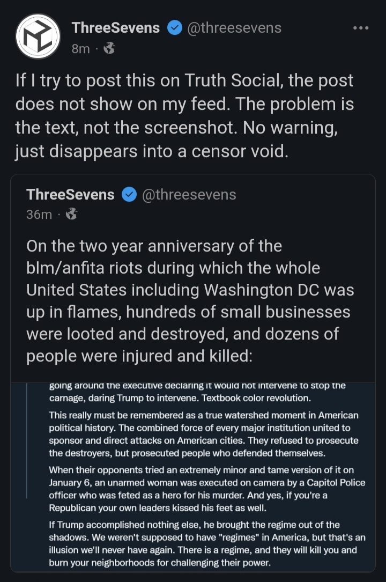Open ThreeSevens name in the quoted post
Image resolution: width=386 pixels, height=582 pixels.
(70, 195)
